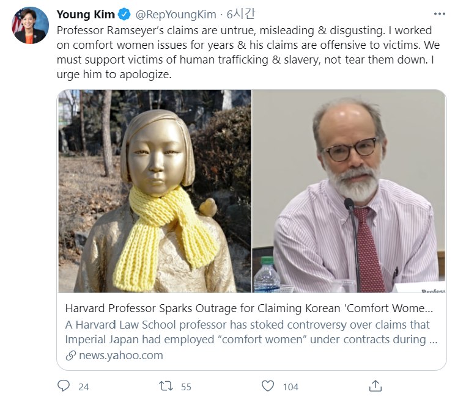Click the reply speech bubble icon
Image resolution: width=455 pixels, height=397 pixels.
pyautogui.click(x=64, y=386)
